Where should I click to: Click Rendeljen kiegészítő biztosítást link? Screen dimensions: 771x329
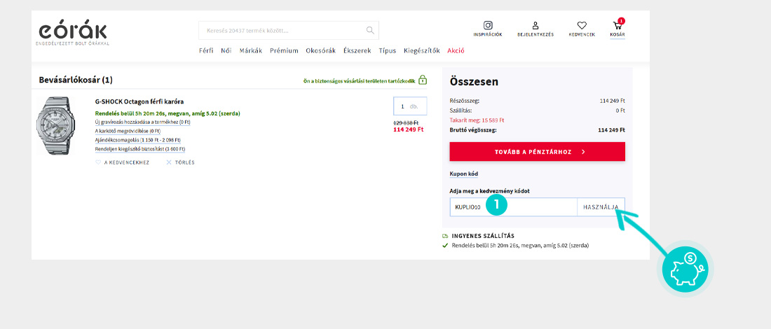tap(140, 149)
